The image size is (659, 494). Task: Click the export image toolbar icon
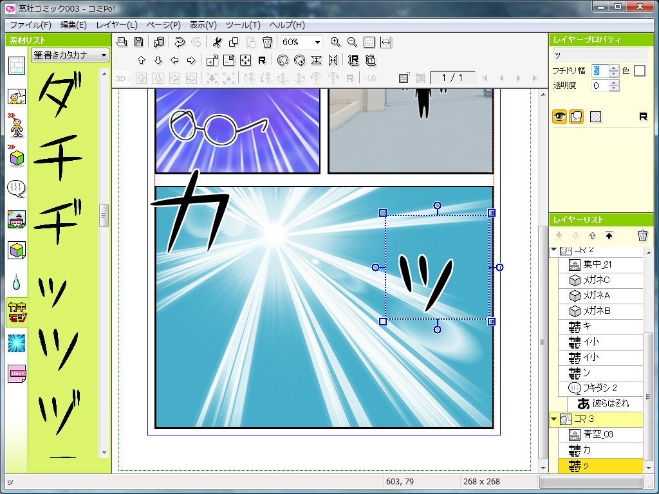159,42
